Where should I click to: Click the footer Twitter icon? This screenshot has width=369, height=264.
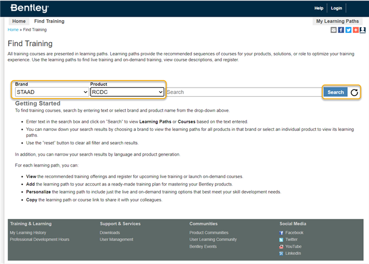point(281,240)
